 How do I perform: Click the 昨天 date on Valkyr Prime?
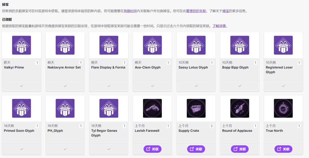7,62
